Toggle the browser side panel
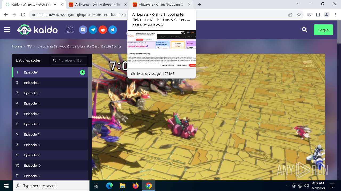This screenshot has width=341, height=191. pyautogui.click(x=318, y=15)
